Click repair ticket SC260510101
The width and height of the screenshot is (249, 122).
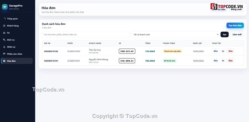click(x=74, y=61)
